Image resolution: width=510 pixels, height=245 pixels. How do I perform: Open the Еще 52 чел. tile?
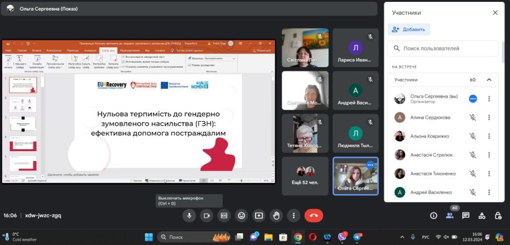click(x=305, y=176)
